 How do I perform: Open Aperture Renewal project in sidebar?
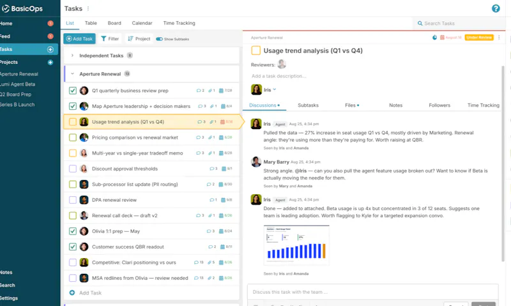pyautogui.click(x=19, y=74)
